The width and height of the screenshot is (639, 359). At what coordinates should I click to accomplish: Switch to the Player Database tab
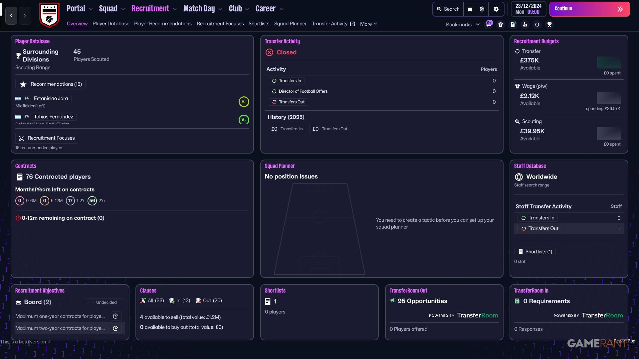[111, 24]
